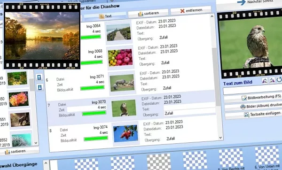Screen dimensions: 282x170
Task: Click the slide list vertical scrollbar thumb
Action: tap(216, 77)
